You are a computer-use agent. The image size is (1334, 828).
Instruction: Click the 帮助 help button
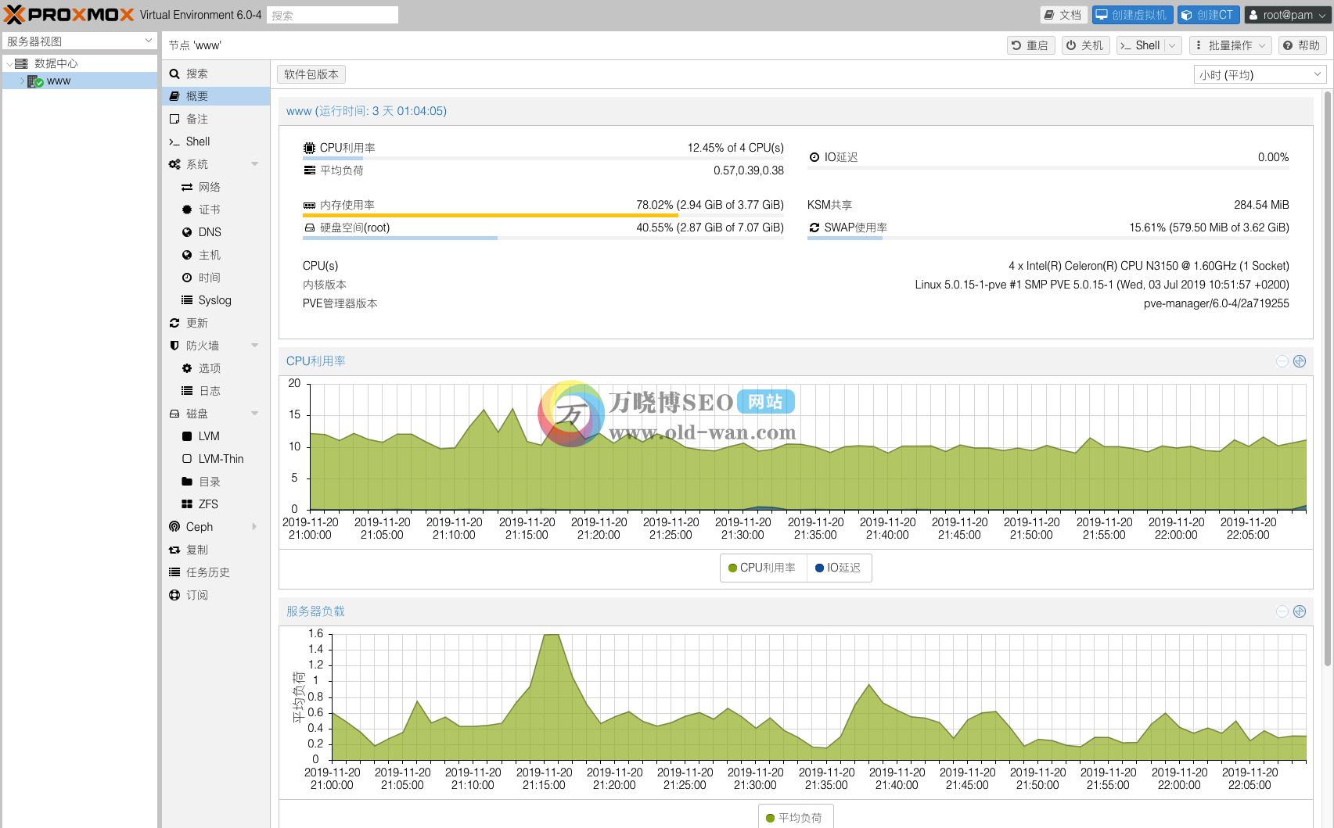1303,45
